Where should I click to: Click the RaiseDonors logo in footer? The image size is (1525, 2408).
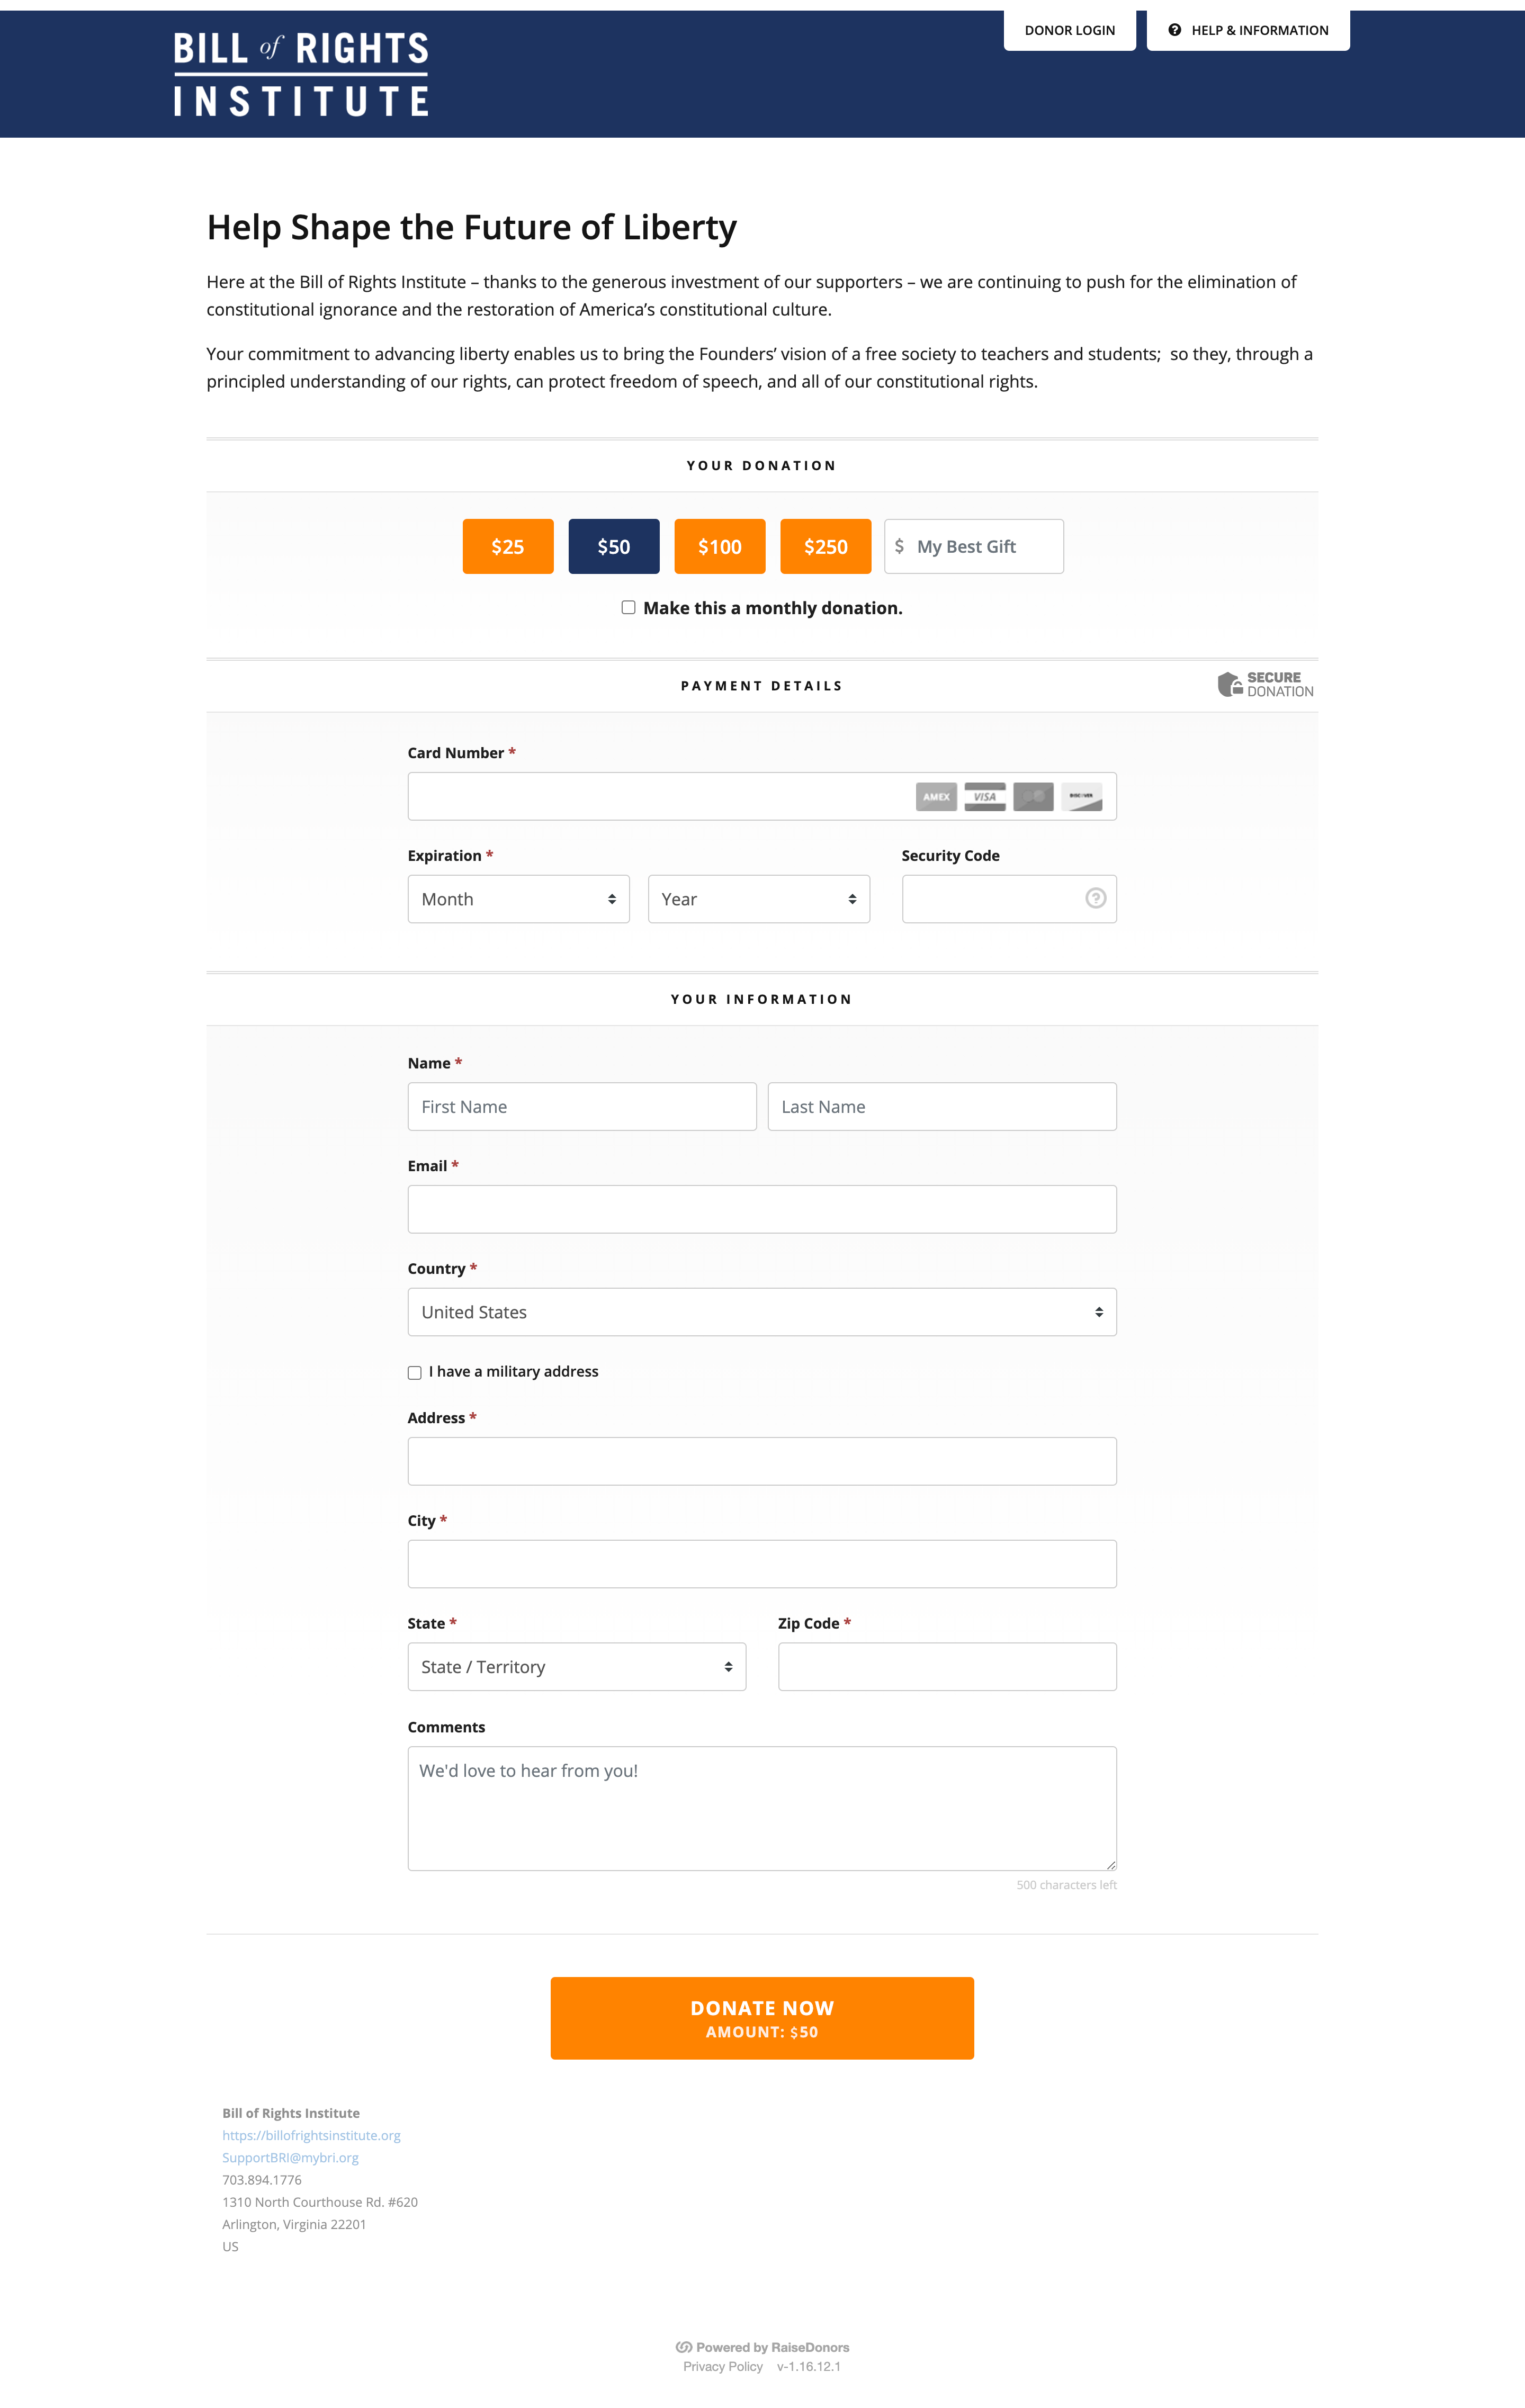pyautogui.click(x=684, y=2347)
